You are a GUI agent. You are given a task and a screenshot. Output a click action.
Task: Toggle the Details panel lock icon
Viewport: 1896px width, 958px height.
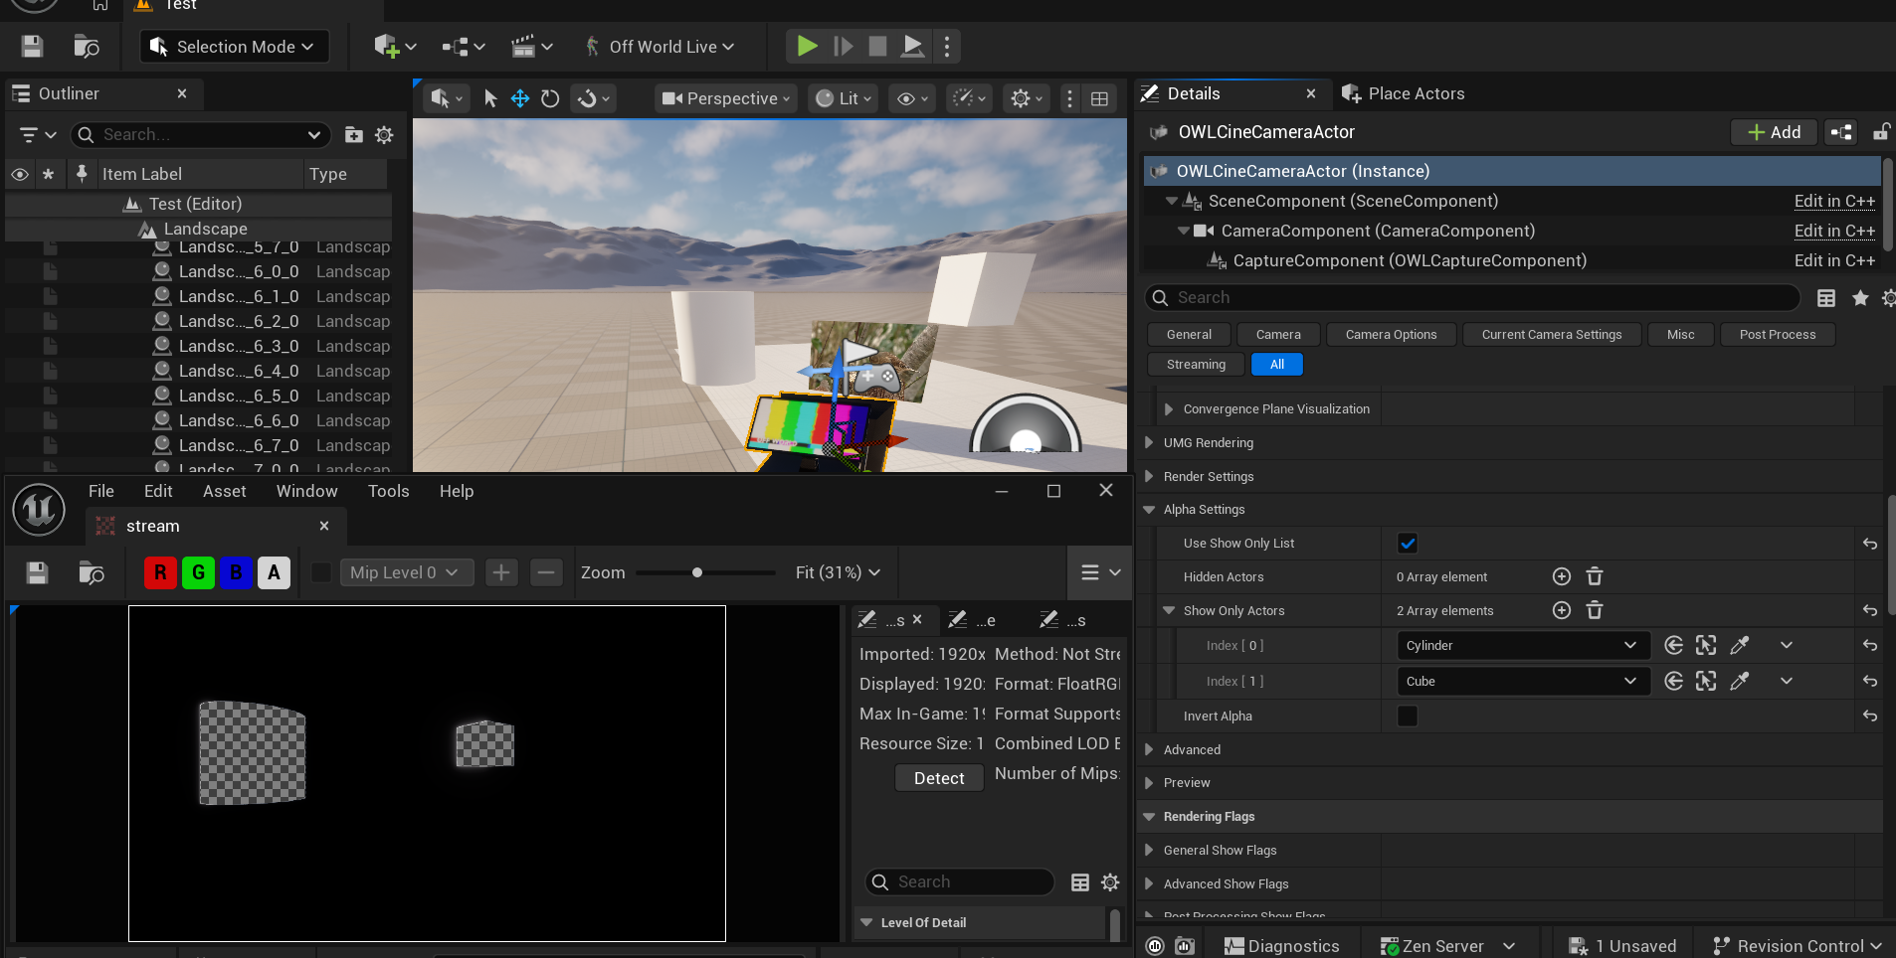click(x=1881, y=132)
